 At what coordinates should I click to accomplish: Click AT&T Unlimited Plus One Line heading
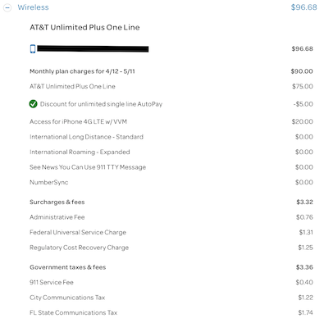(x=84, y=27)
